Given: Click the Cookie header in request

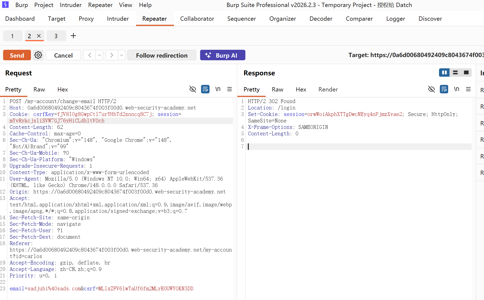Looking at the screenshot, I should pos(96,117).
